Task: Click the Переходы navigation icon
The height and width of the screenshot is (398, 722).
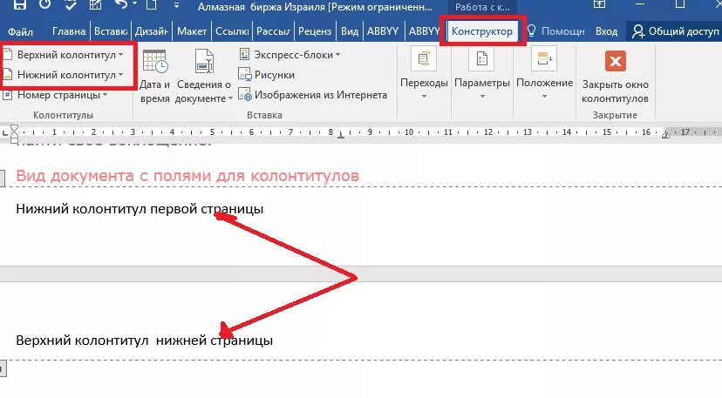Action: pos(424,59)
